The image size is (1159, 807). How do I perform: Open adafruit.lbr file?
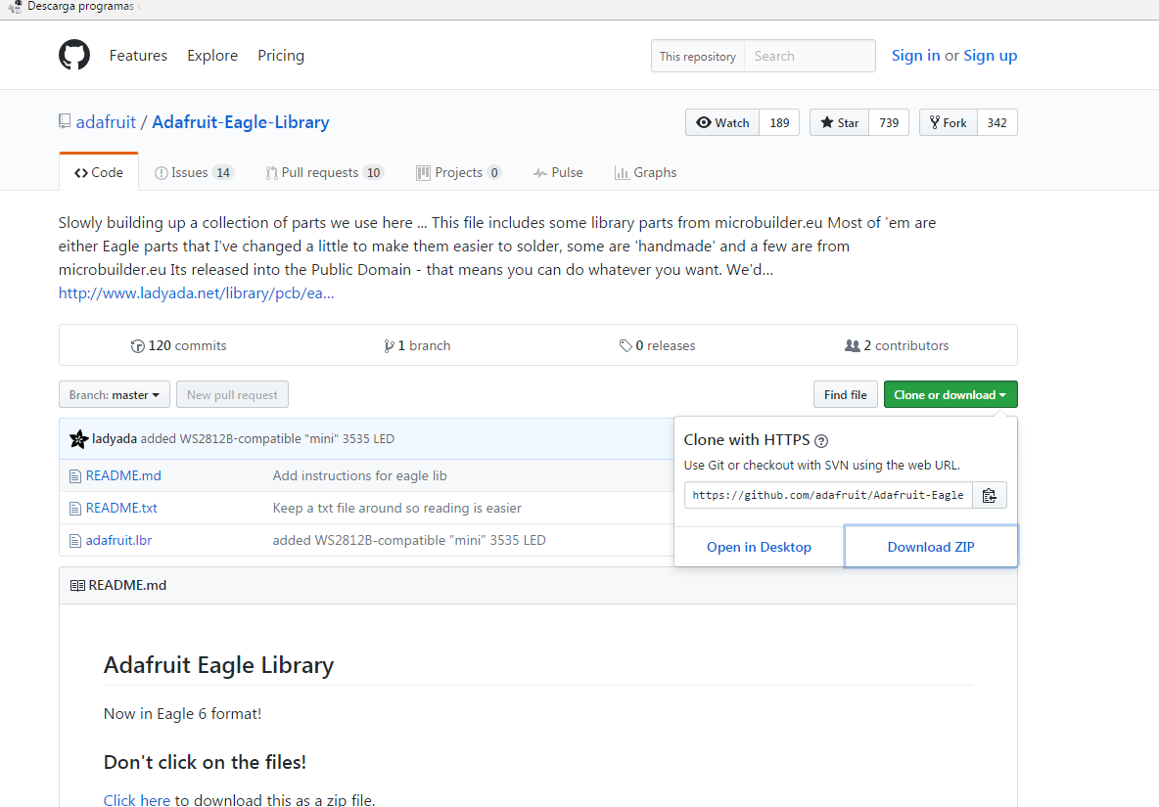[118, 541]
